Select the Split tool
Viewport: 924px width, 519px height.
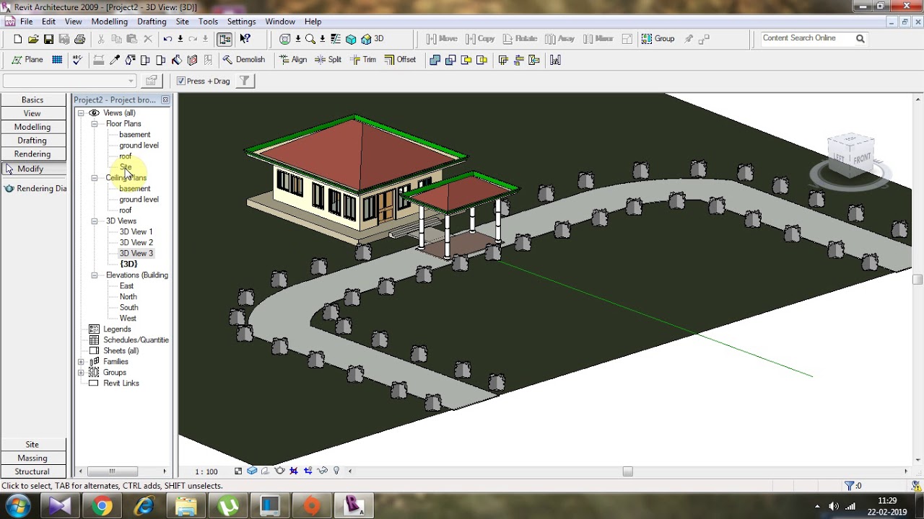(x=328, y=60)
